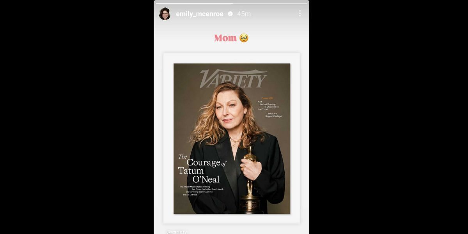
Task: Click the 'Paper Moon' star subheadline
Action: [x=201, y=189]
